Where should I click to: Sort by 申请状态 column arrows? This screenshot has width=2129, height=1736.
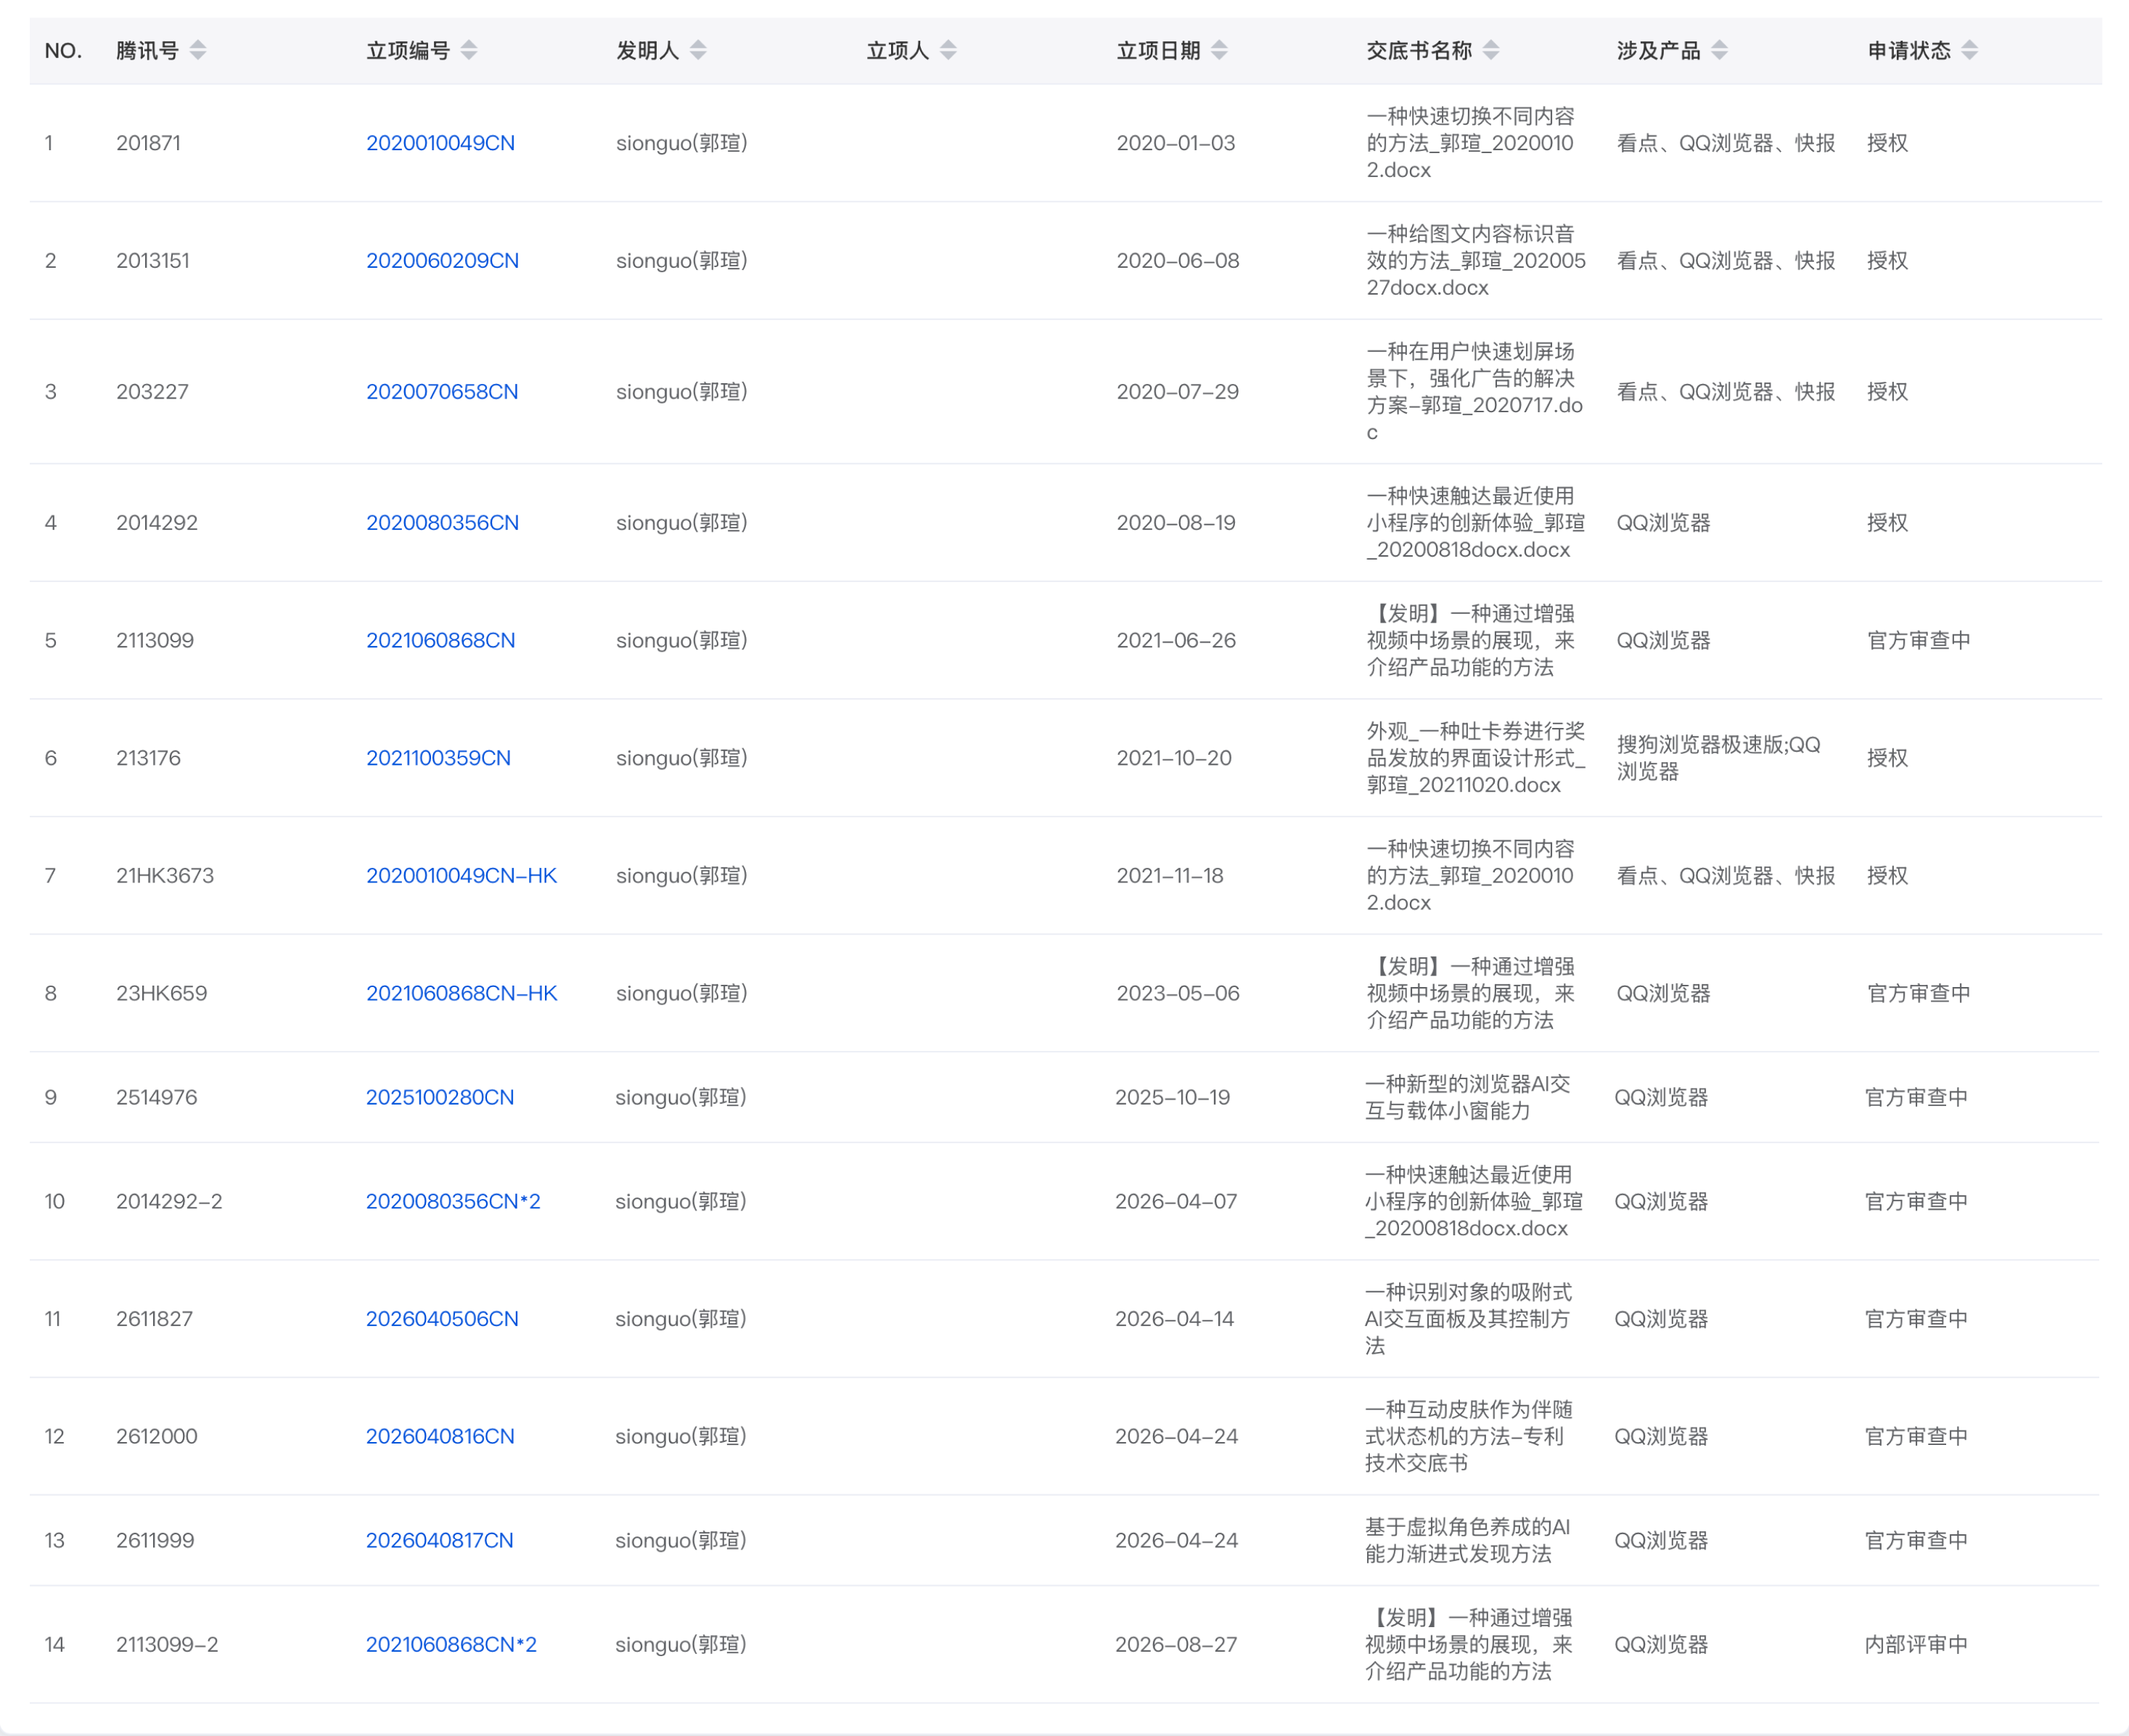point(1969,50)
